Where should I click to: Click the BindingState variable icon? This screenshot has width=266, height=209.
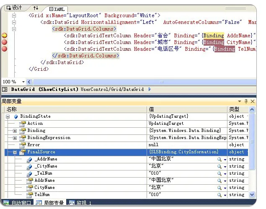coord(16,116)
